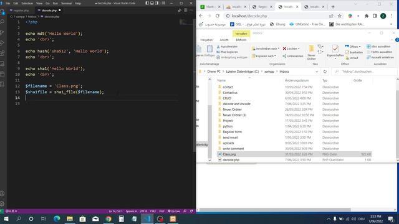Toggle primary sidebar layout icon in VS Code
The height and width of the screenshot is (224, 399).
point(147,3)
